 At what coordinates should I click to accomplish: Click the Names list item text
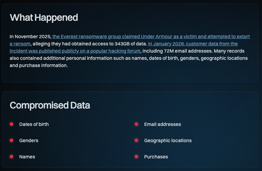point(27,157)
